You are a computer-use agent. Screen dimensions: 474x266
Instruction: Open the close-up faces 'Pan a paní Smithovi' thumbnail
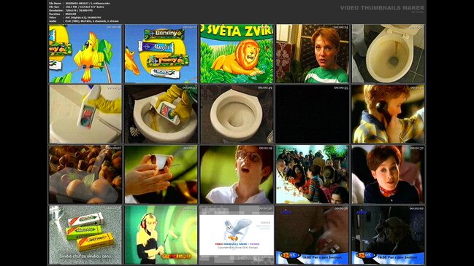pos(313,235)
